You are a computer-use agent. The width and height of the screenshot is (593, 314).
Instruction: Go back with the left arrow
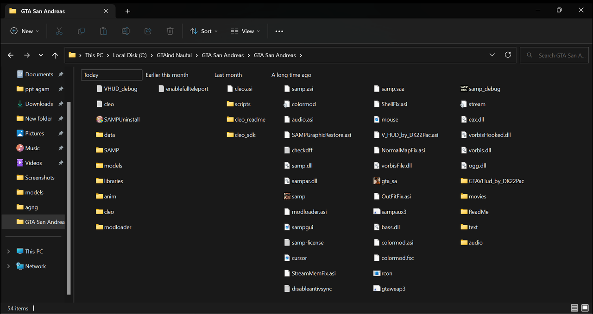(11, 55)
